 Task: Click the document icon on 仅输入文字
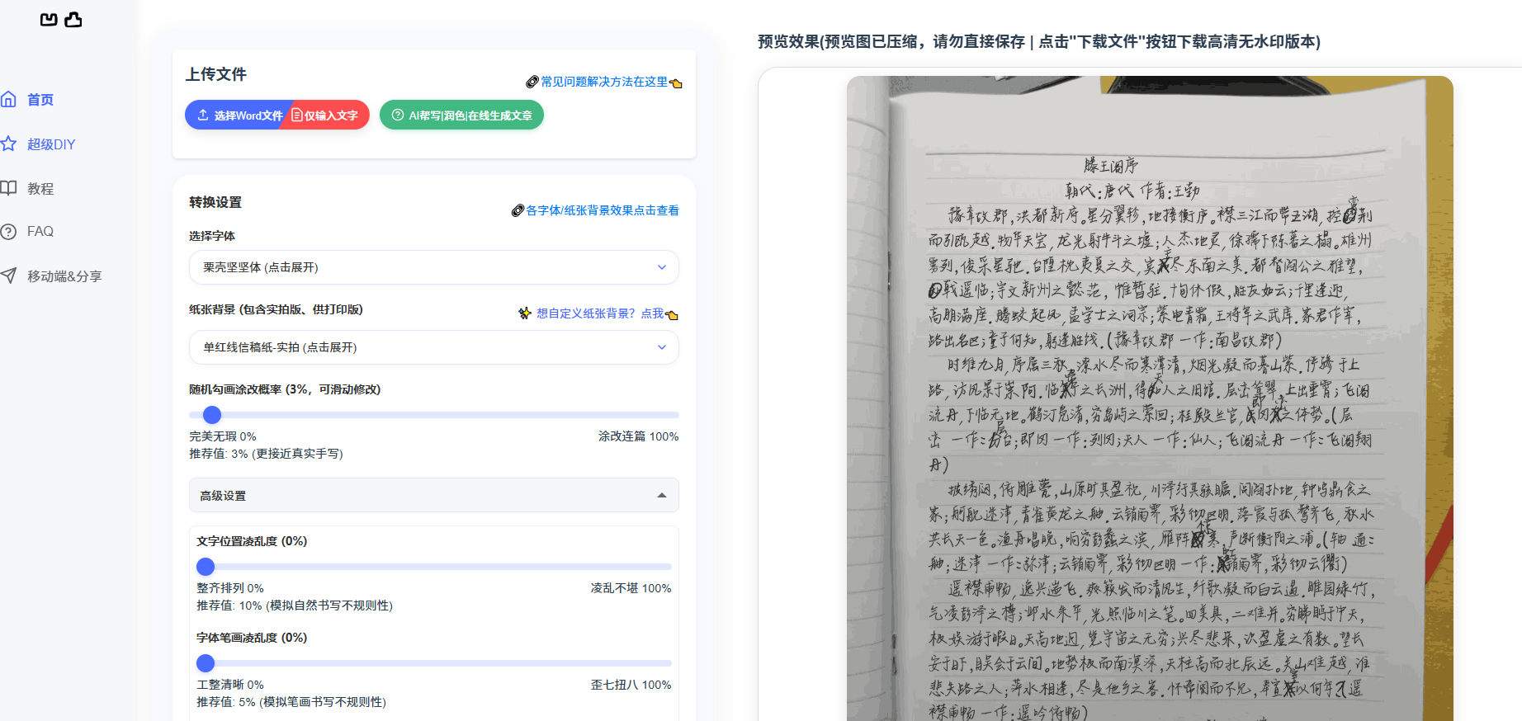[x=297, y=115]
